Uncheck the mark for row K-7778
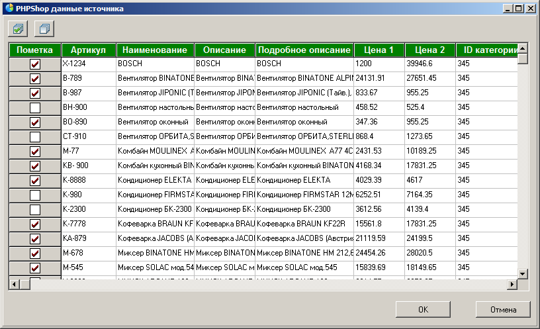Screen dimensions: 540x329 (35, 224)
